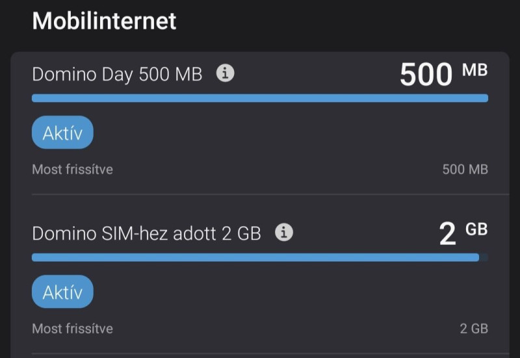This screenshot has height=358, width=520.
Task: Tap empty card area right of first Aktív badge
Action: pos(291,133)
